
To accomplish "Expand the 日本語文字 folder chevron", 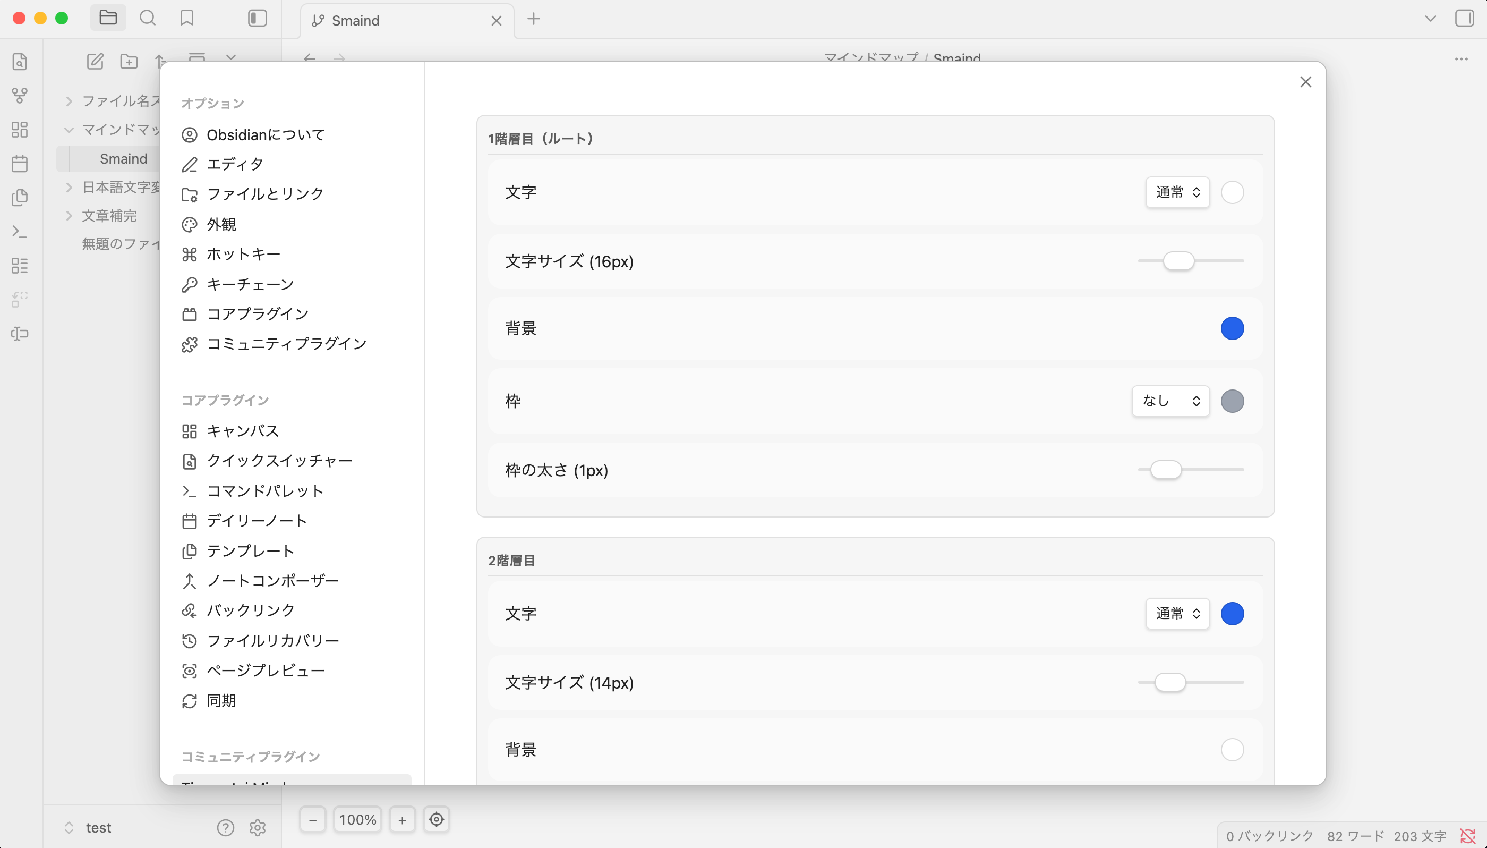I will click(x=69, y=187).
